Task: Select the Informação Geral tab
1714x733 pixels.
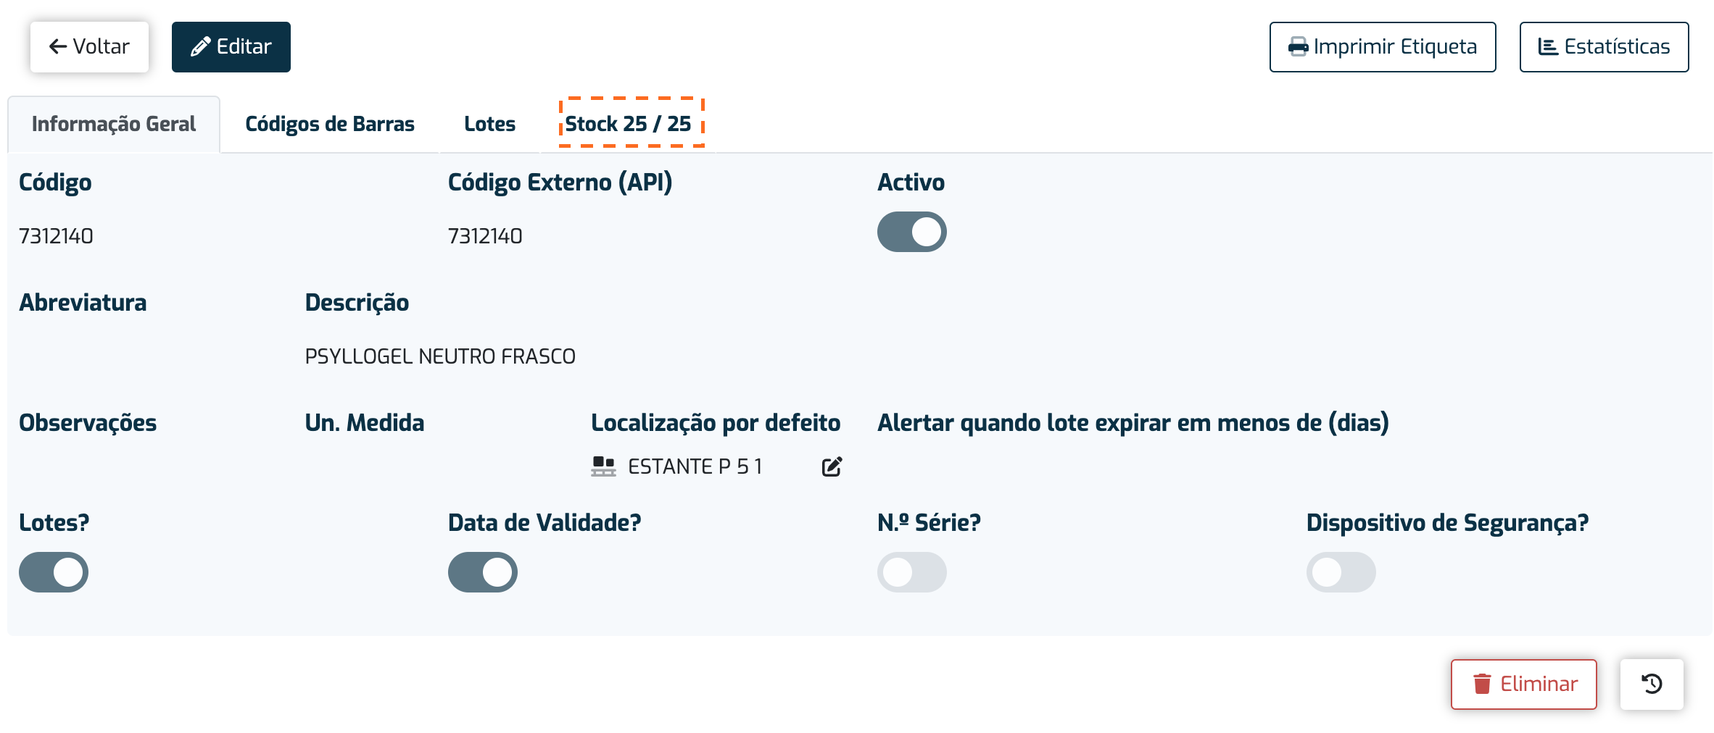Action: click(x=114, y=125)
